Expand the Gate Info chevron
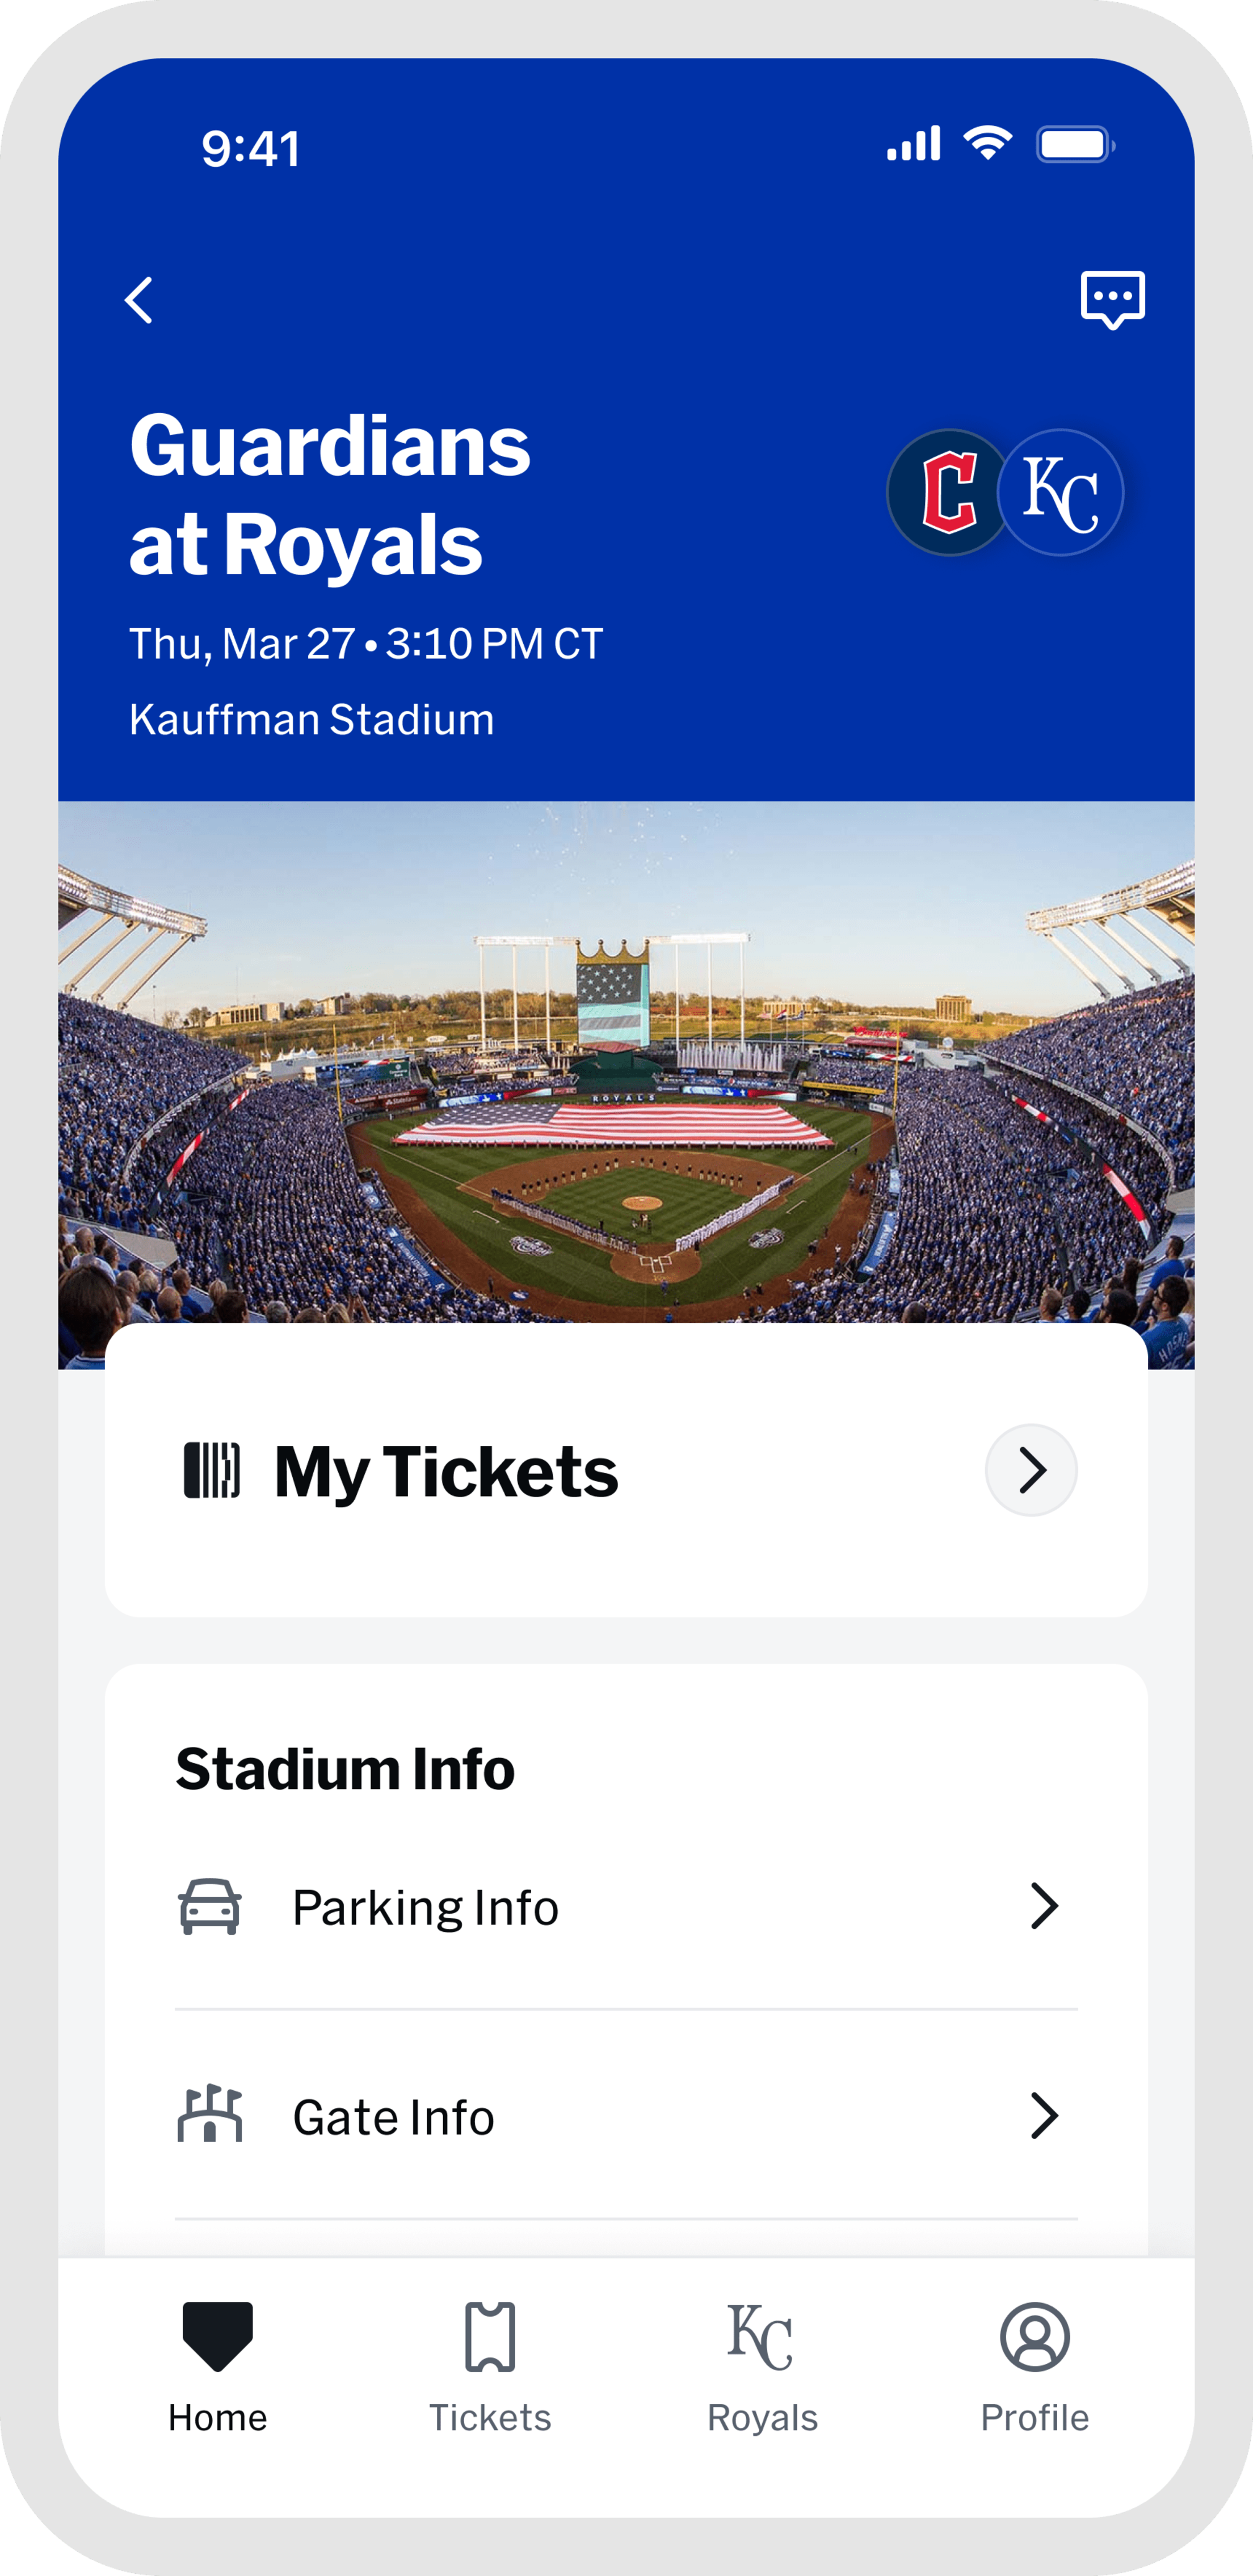 pos(1044,2116)
